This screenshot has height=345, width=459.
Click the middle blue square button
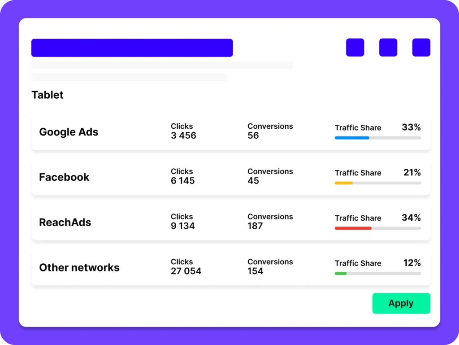388,48
